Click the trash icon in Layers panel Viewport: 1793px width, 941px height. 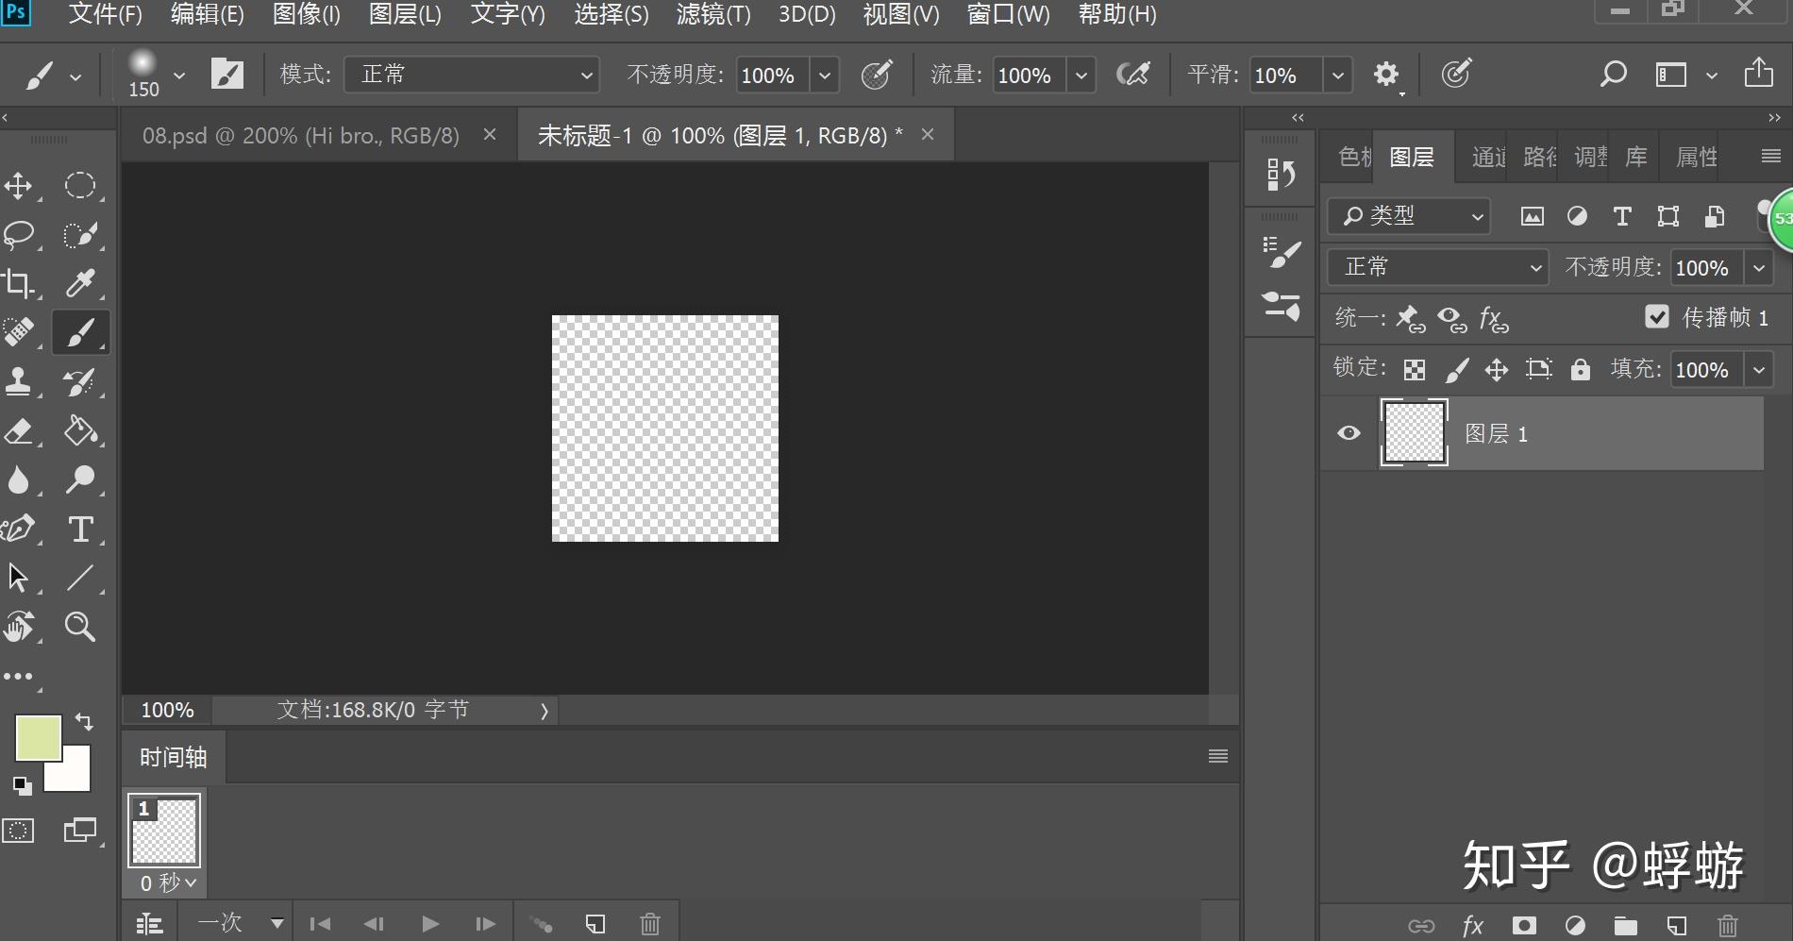pos(1727,925)
